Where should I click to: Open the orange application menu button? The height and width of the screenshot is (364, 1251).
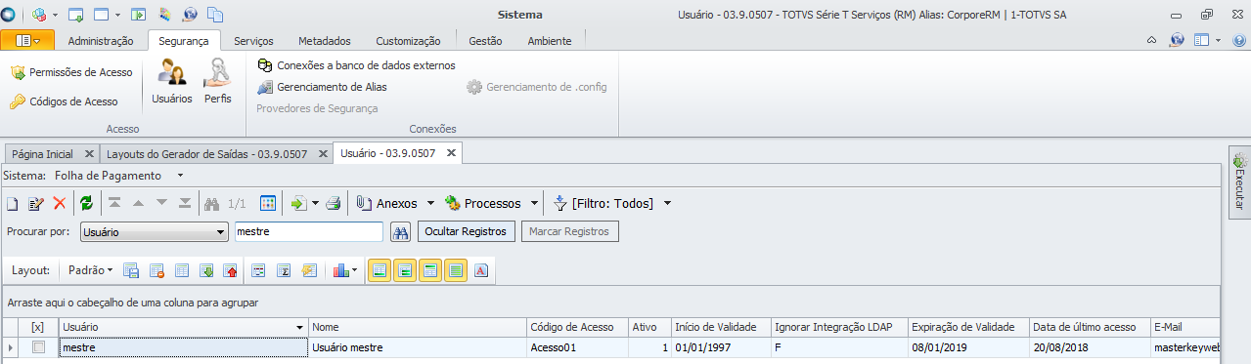pos(27,40)
